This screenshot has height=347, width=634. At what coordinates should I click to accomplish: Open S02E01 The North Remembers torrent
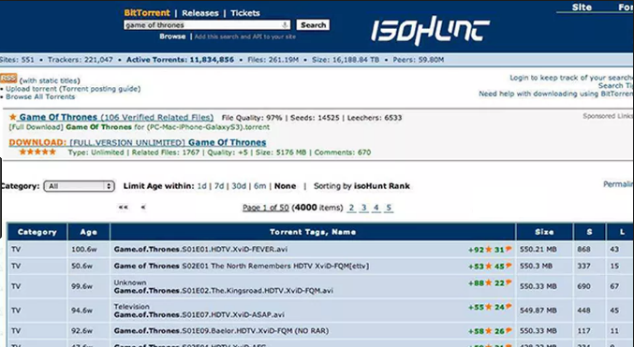pyautogui.click(x=242, y=267)
